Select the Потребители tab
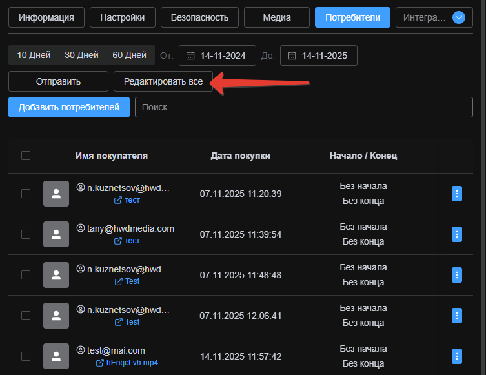The width and height of the screenshot is (486, 375). pyautogui.click(x=353, y=17)
